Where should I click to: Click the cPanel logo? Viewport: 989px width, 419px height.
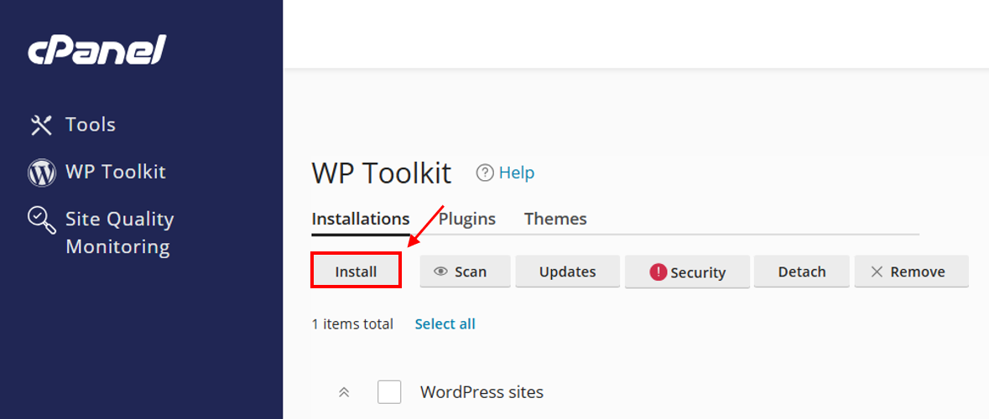97,50
